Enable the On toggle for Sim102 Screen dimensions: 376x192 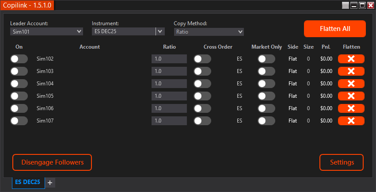coord(19,59)
